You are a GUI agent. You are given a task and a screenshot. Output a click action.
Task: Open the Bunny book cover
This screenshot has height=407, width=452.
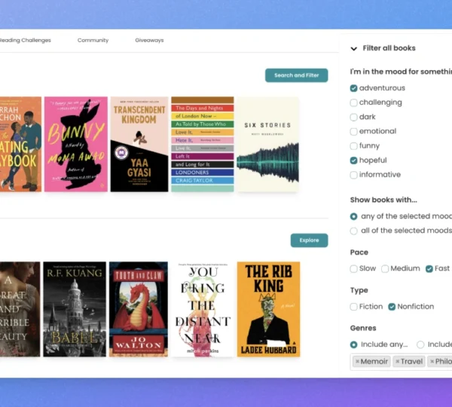tap(75, 144)
